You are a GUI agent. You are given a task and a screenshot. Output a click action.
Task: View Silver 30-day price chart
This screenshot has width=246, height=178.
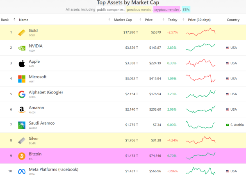(200, 140)
